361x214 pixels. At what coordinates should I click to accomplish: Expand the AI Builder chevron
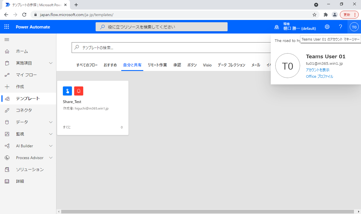click(51, 146)
